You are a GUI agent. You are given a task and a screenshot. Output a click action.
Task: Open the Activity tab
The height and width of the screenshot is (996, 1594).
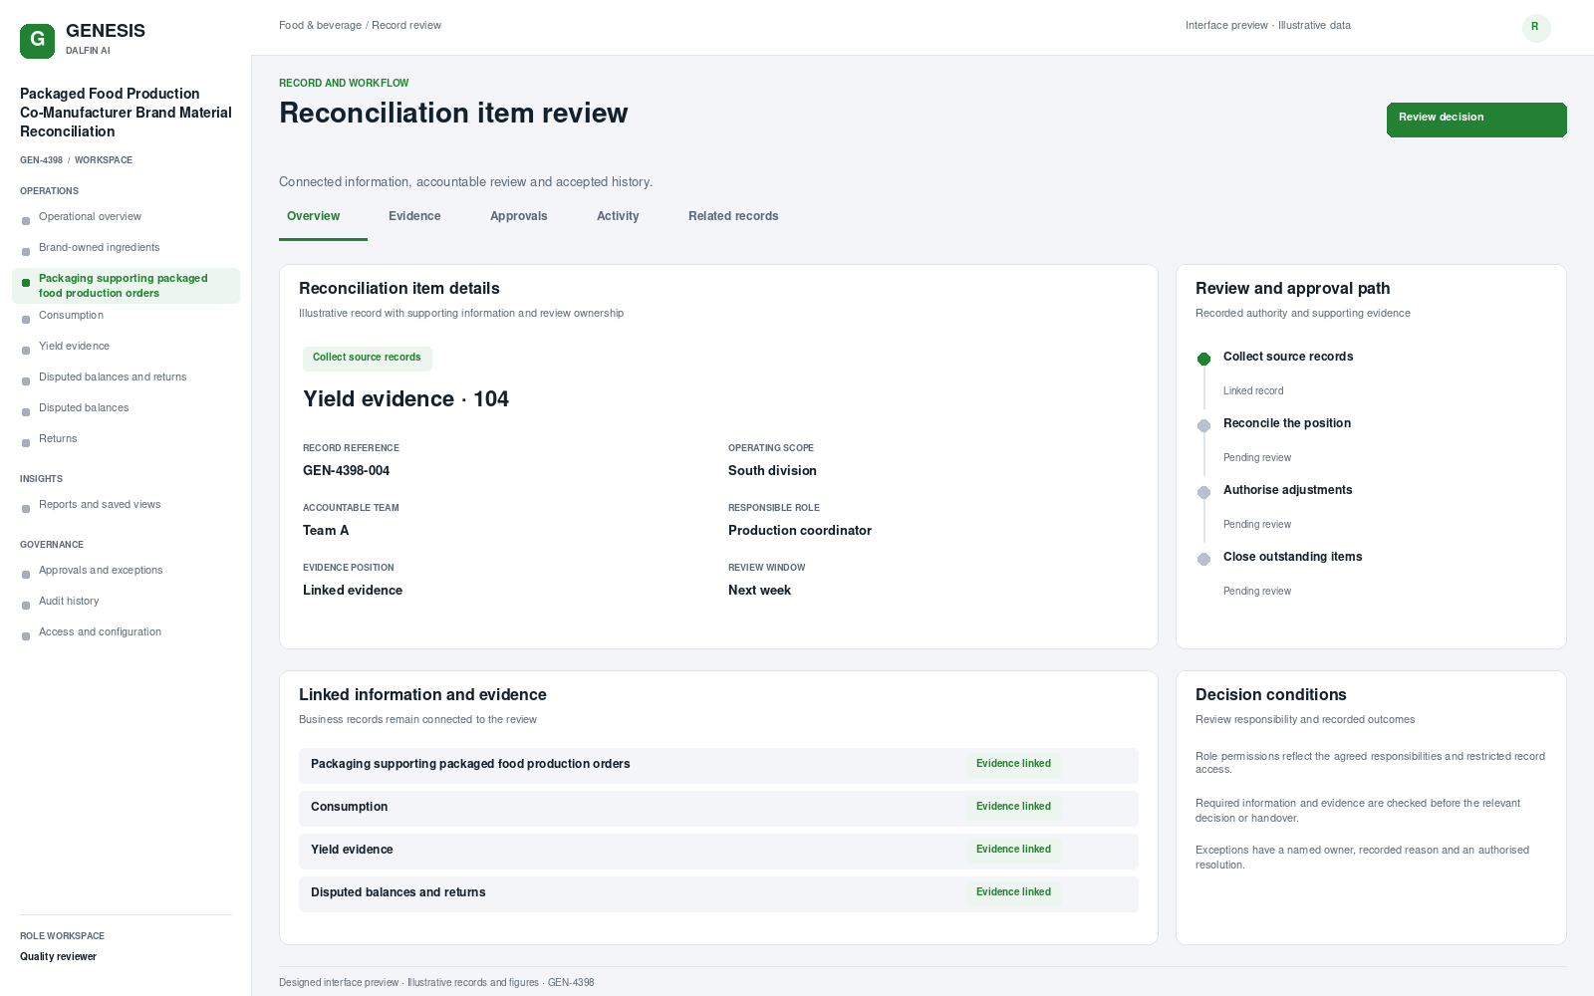tap(618, 216)
